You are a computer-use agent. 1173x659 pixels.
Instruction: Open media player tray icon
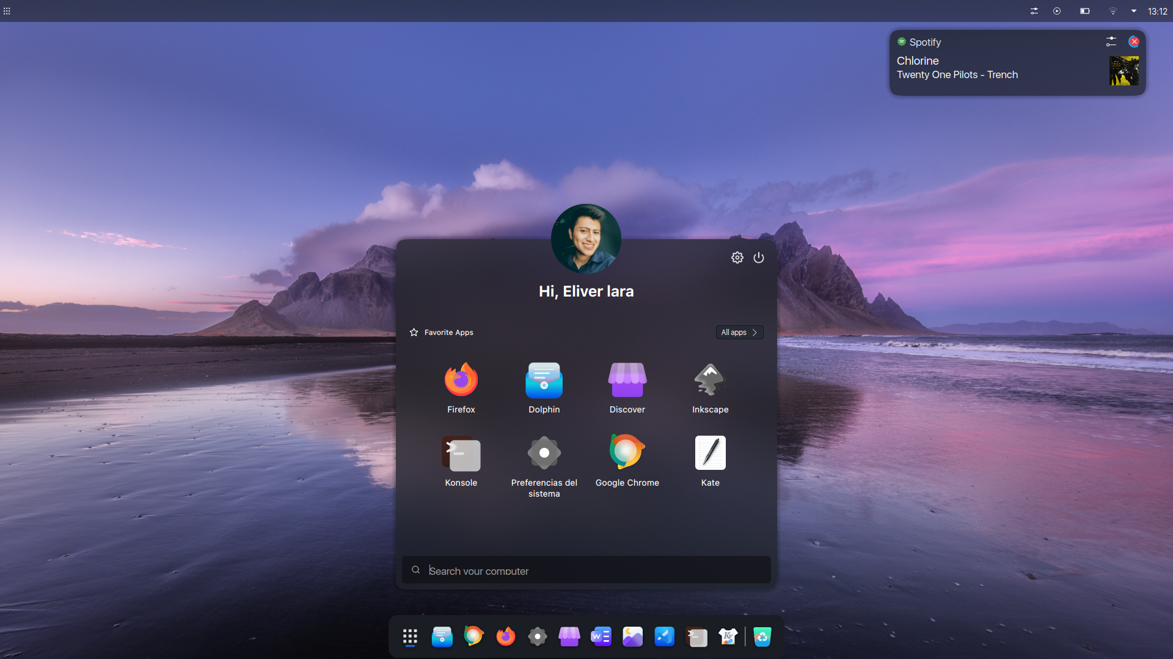point(1057,11)
